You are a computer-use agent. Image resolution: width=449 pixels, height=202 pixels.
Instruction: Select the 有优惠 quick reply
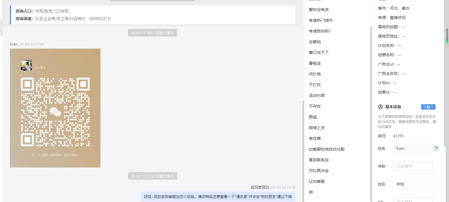pos(315,138)
